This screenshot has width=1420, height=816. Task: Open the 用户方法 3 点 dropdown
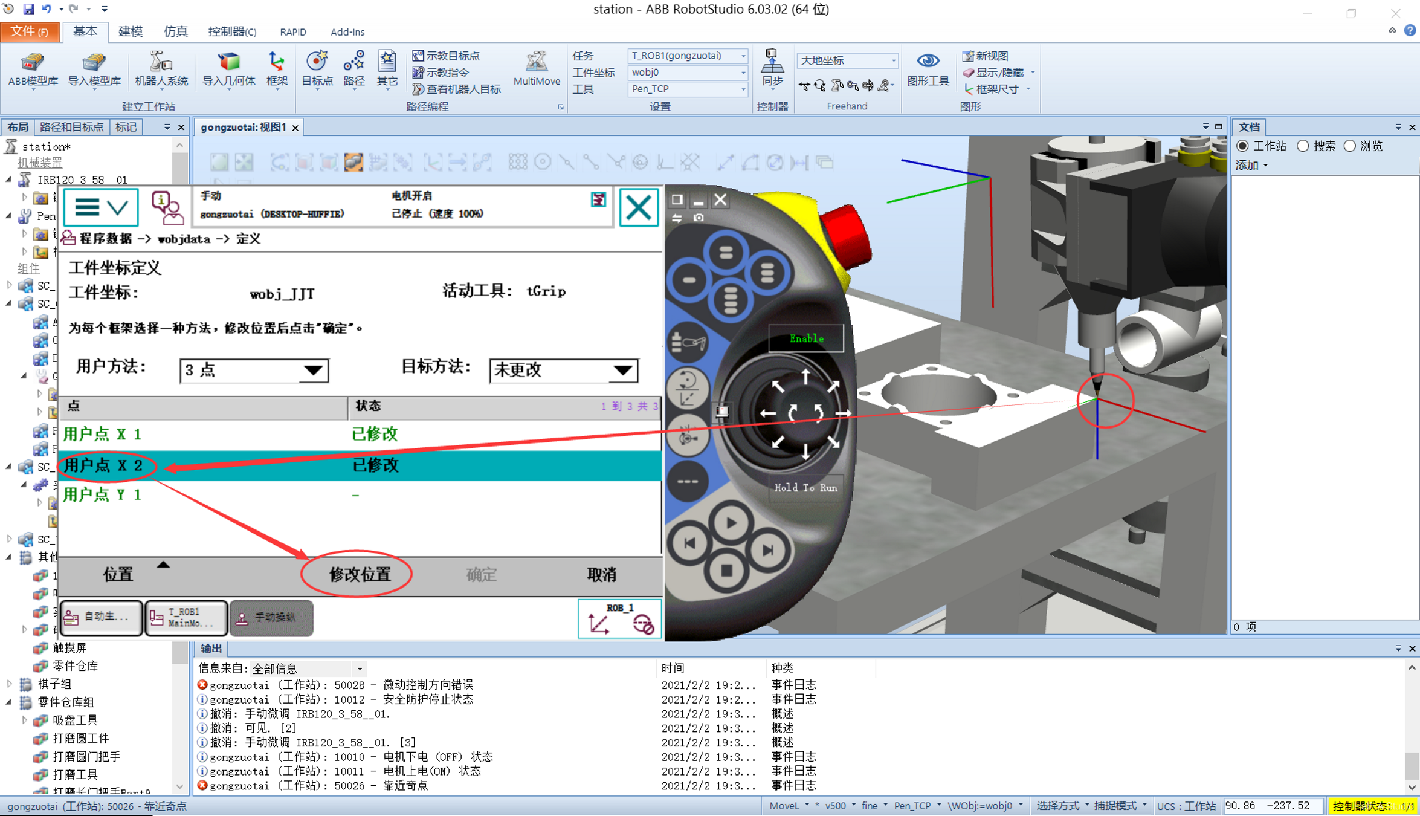coord(254,370)
